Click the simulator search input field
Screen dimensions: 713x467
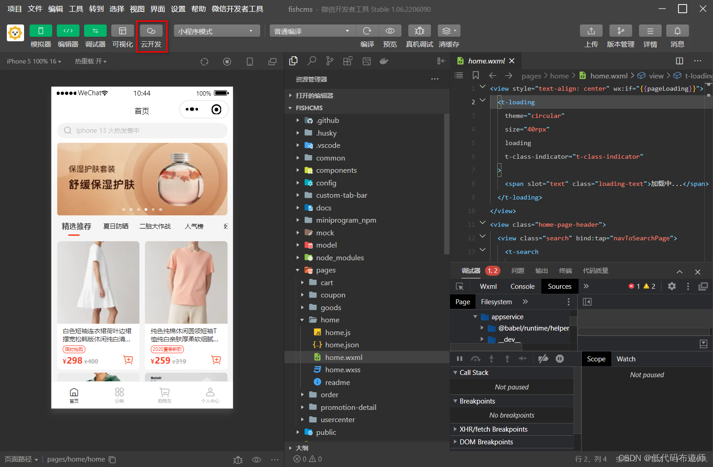142,131
